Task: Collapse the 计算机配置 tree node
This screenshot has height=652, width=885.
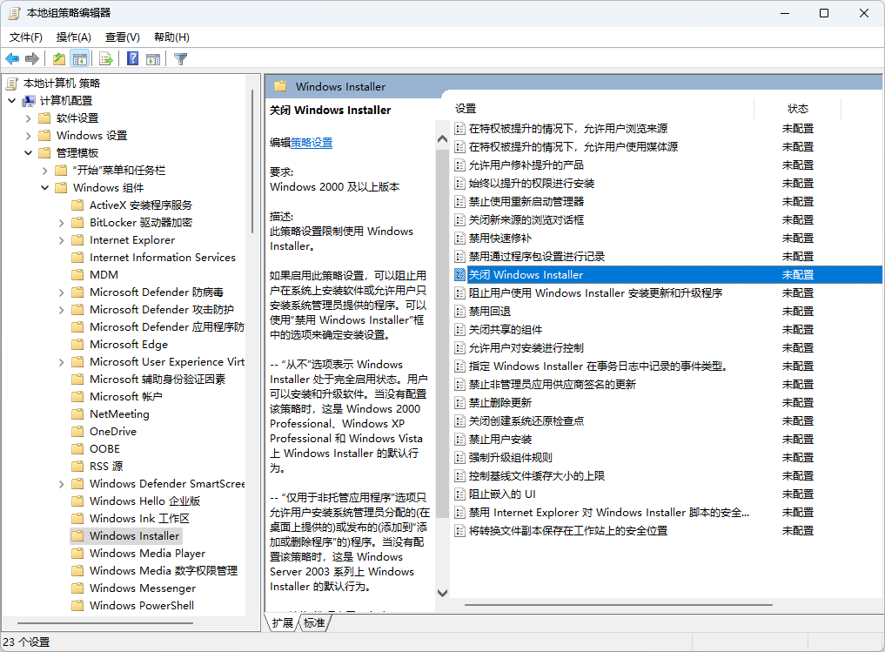Action: [x=12, y=101]
